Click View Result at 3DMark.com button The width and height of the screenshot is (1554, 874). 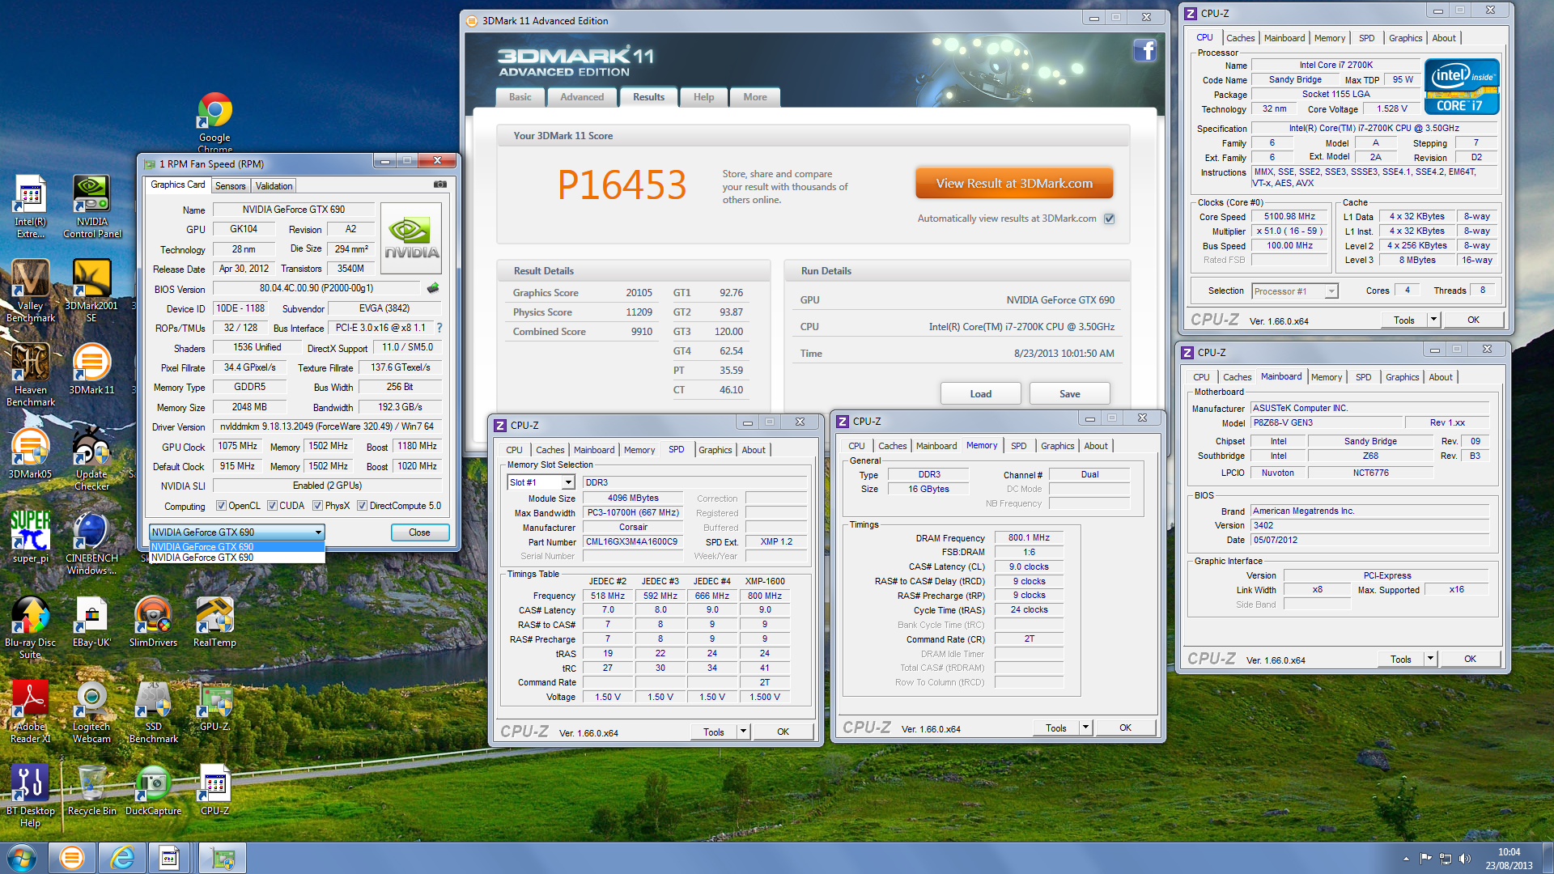1014,184
